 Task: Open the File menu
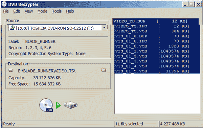point(6,11)
